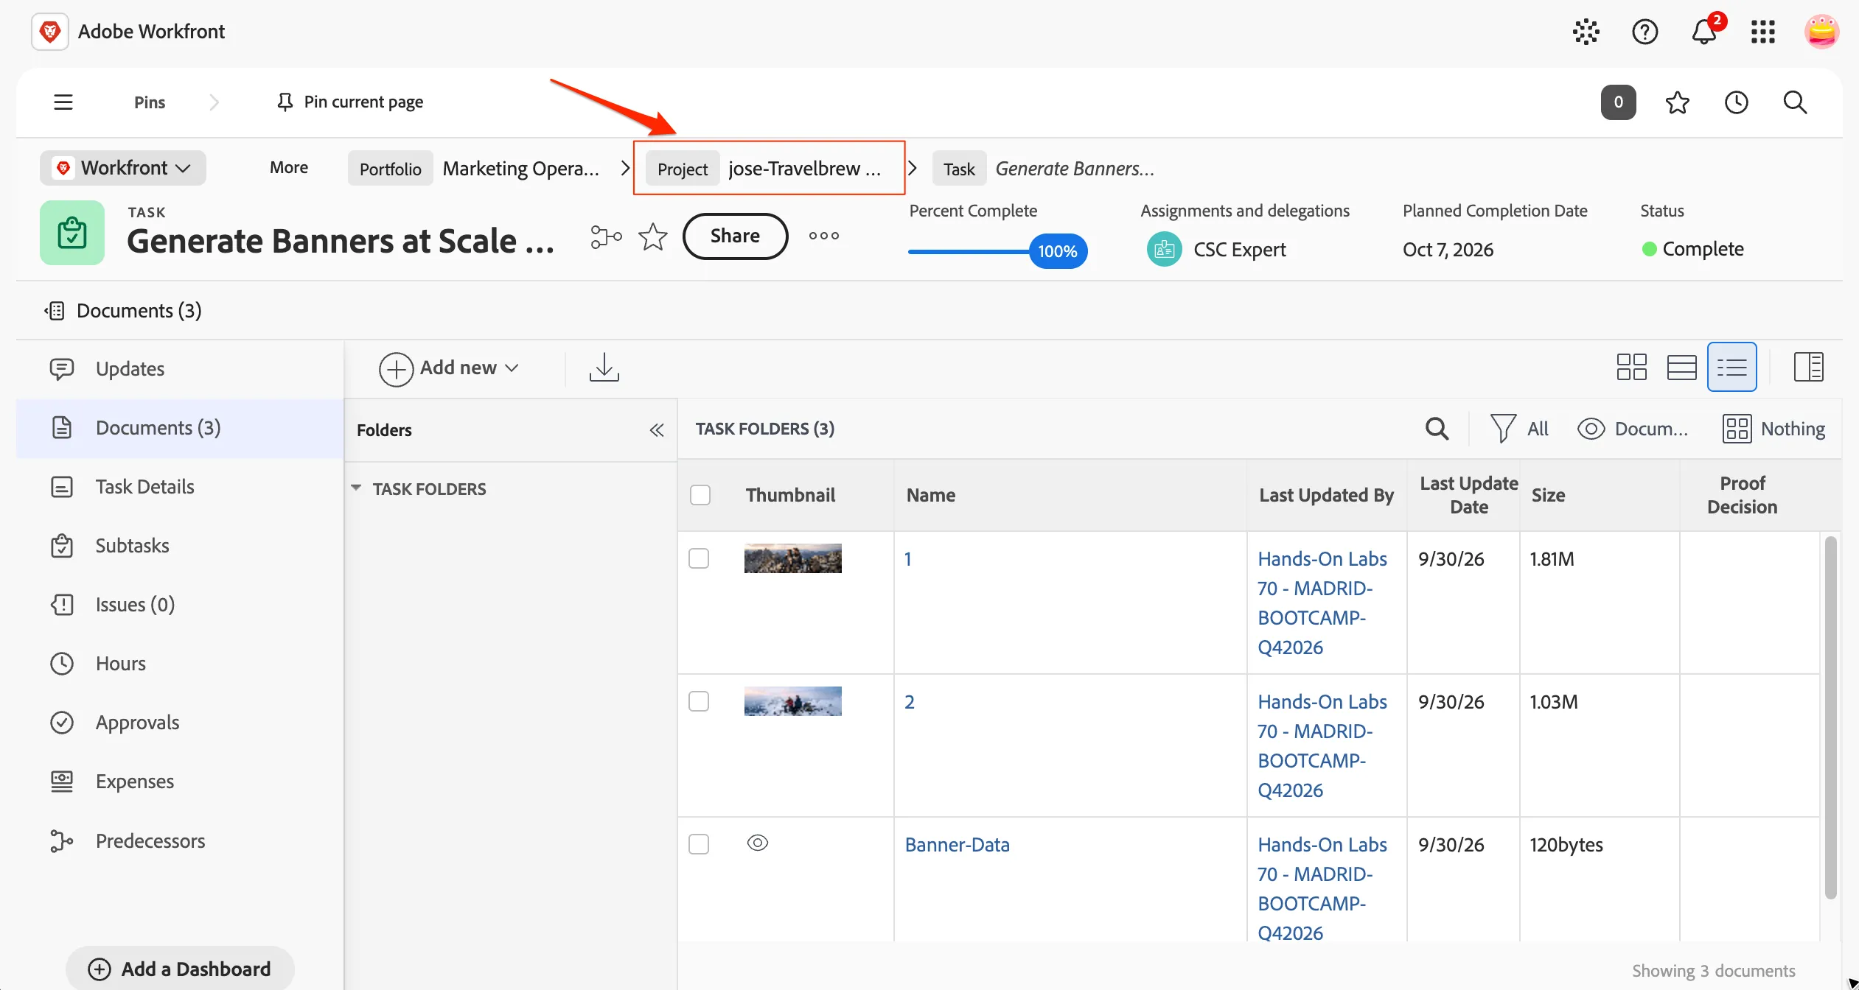Check the box for Banner-Data
Viewport: 1859px width, 990px height.
click(699, 844)
